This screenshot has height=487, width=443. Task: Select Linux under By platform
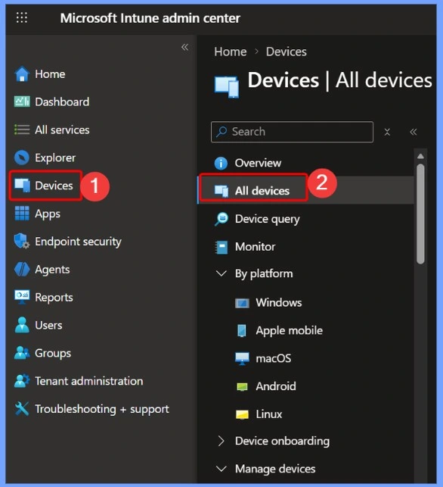[x=269, y=414]
